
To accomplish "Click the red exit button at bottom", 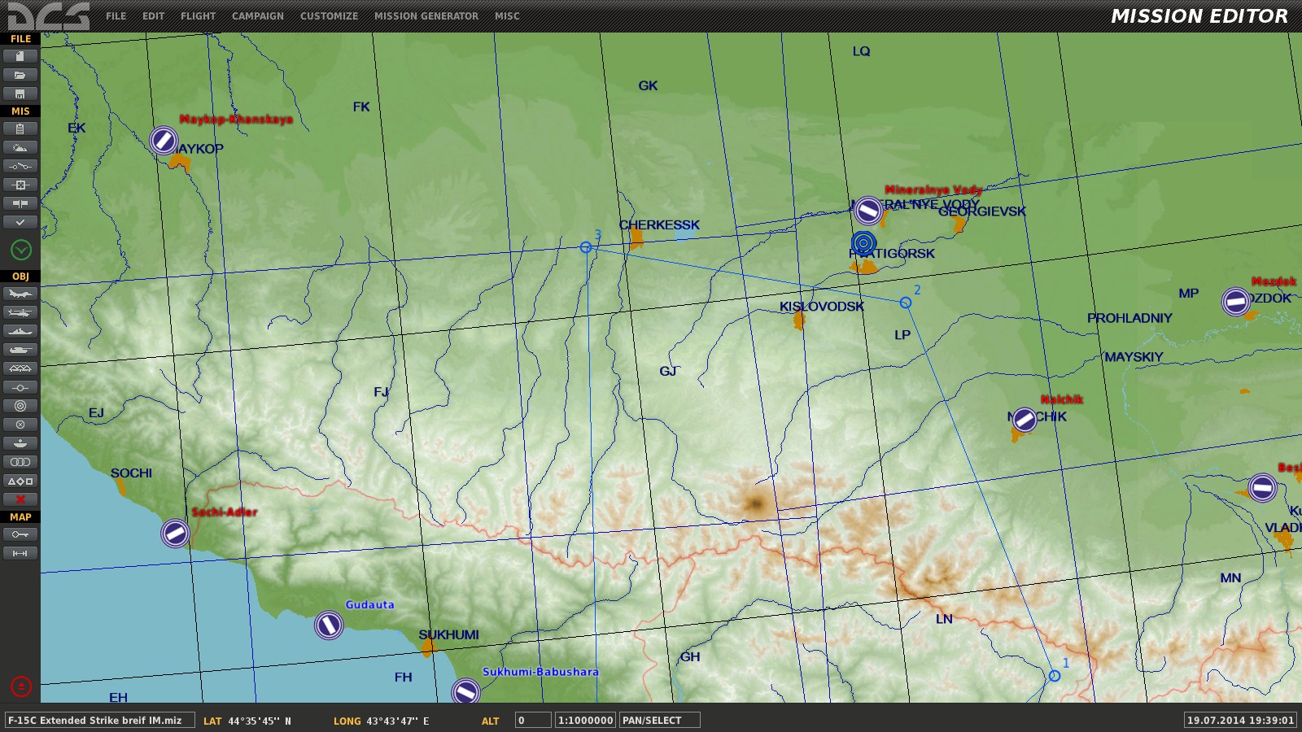I will tap(21, 686).
